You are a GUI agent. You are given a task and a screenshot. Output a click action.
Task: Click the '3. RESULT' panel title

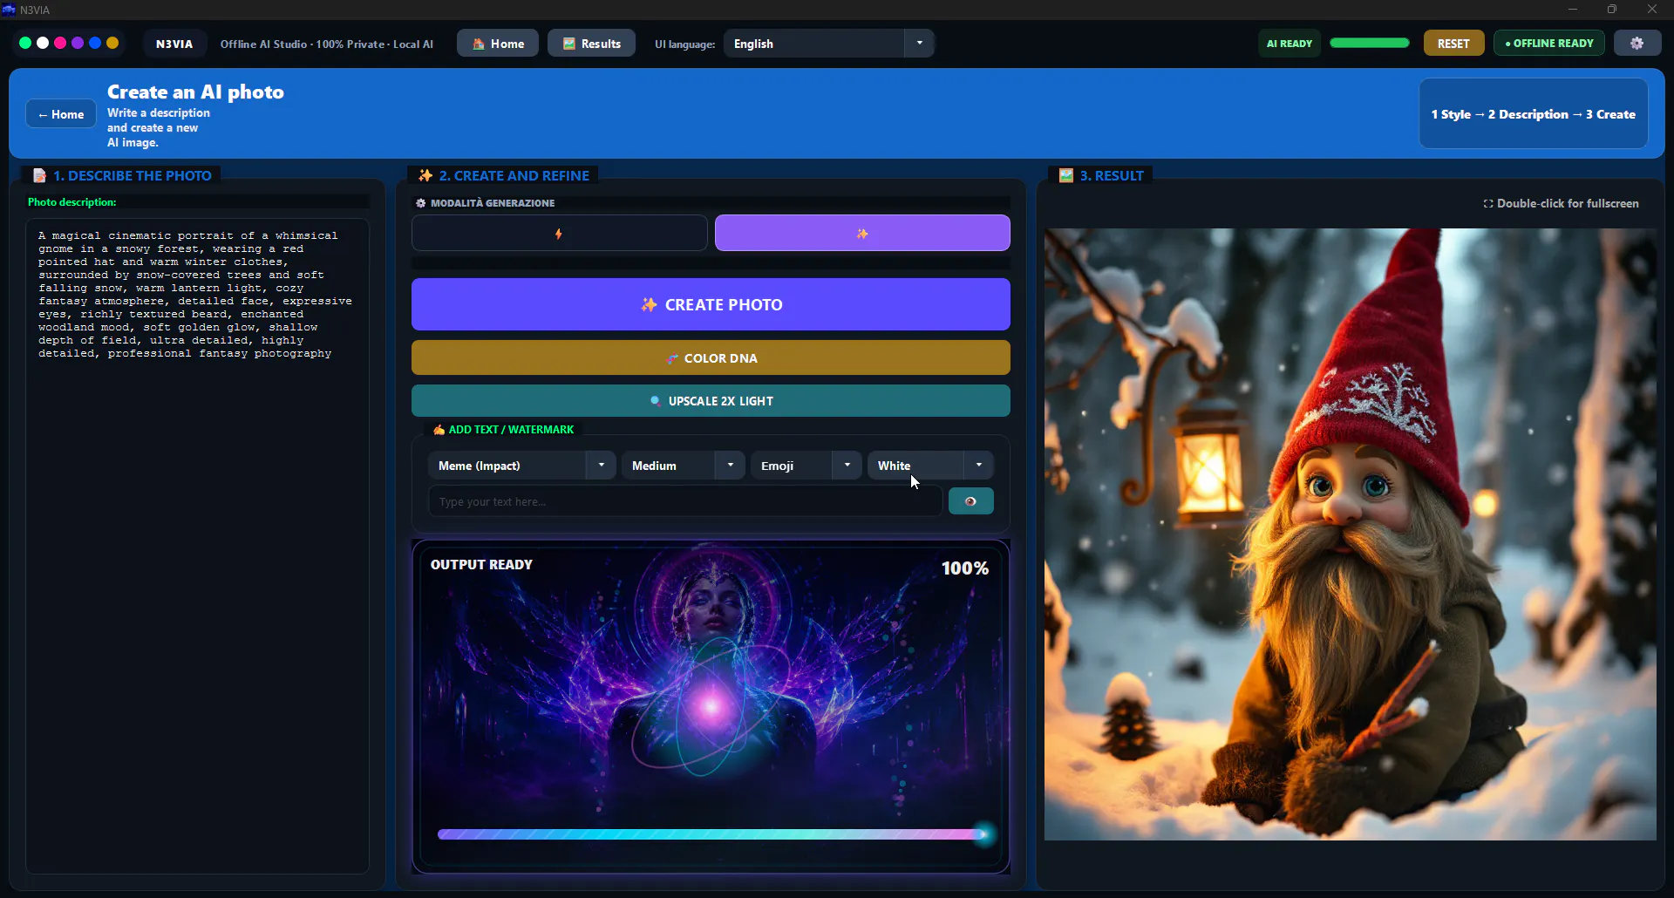tap(1102, 175)
